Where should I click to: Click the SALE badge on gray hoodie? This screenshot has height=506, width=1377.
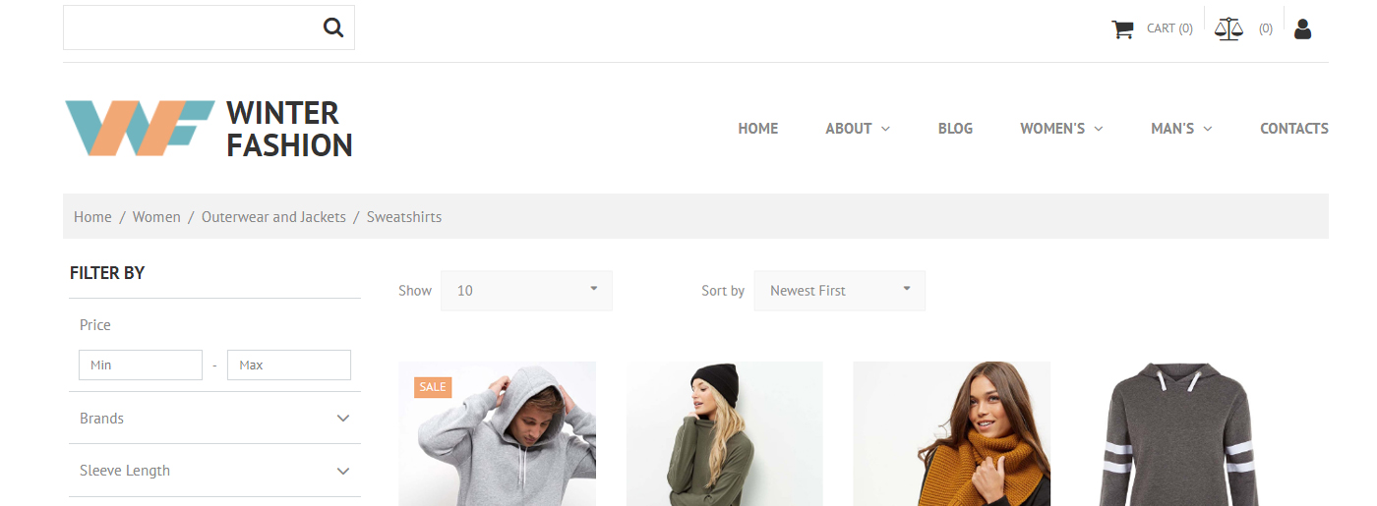point(433,387)
